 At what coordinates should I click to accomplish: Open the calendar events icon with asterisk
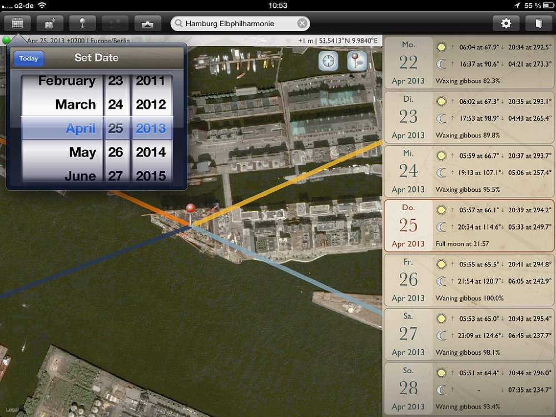point(50,23)
